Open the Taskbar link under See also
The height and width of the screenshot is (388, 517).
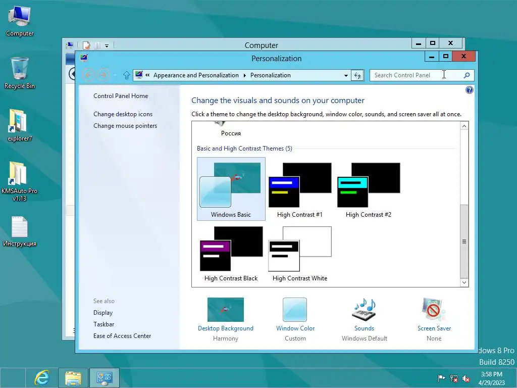click(104, 324)
